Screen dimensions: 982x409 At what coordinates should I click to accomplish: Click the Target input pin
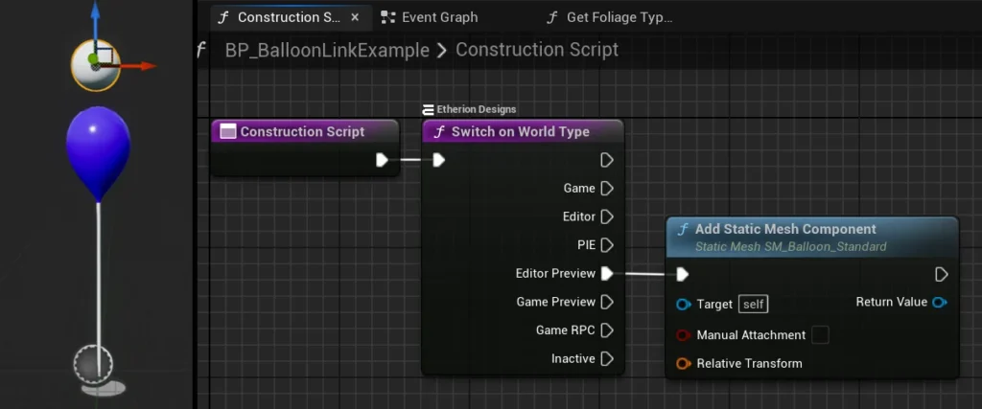pyautogui.click(x=683, y=305)
